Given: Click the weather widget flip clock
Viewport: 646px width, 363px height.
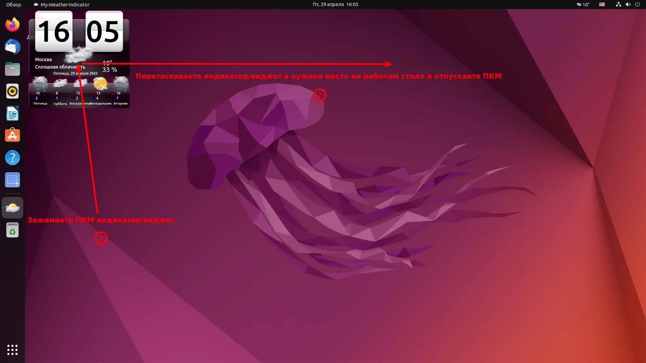Looking at the screenshot, I should (79, 32).
